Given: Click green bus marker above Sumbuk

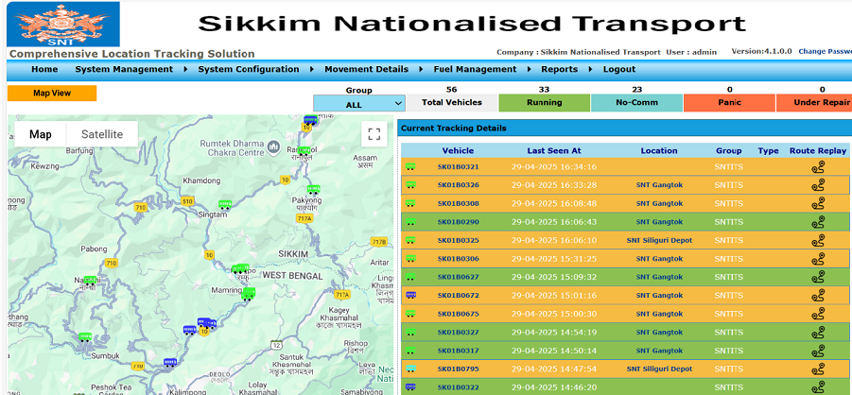Looking at the screenshot, I should (85, 337).
